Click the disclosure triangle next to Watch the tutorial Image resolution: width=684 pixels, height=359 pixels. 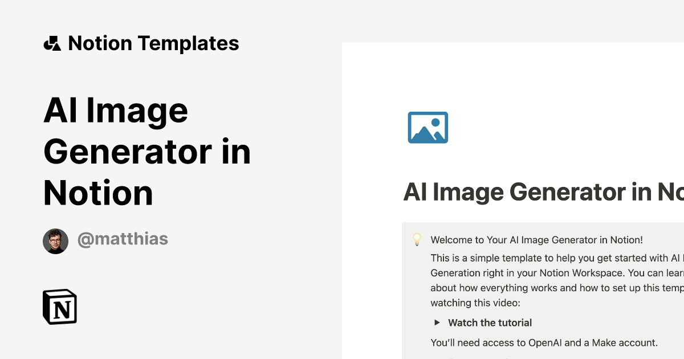pos(437,323)
